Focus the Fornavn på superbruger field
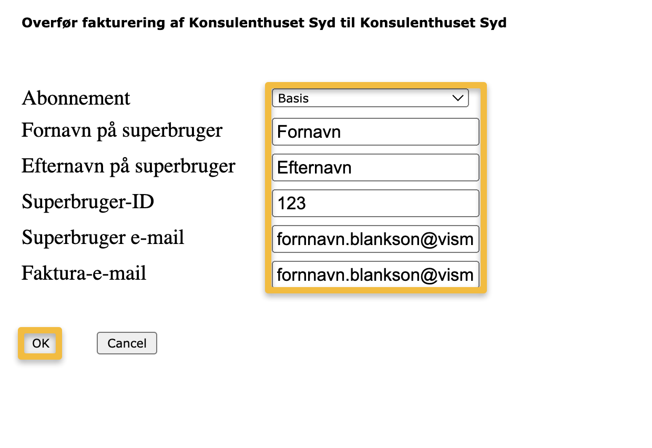The width and height of the screenshot is (652, 448). pyautogui.click(x=375, y=131)
